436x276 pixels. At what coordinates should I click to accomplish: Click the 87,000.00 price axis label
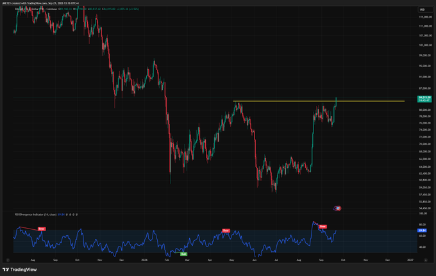(x=425, y=88)
